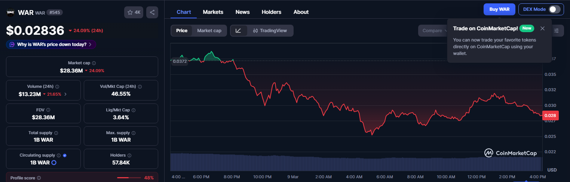
Task: Expand 'Why is WAR's price down today?'
Action: click(x=51, y=44)
